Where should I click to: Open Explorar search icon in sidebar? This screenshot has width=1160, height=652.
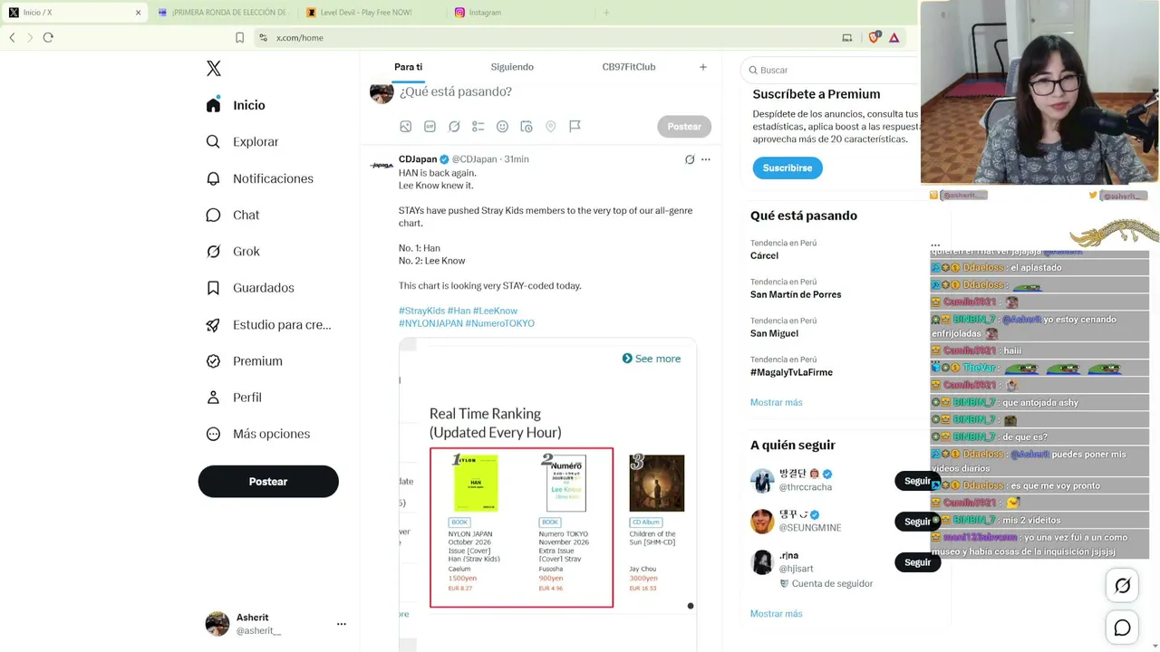[x=213, y=141]
